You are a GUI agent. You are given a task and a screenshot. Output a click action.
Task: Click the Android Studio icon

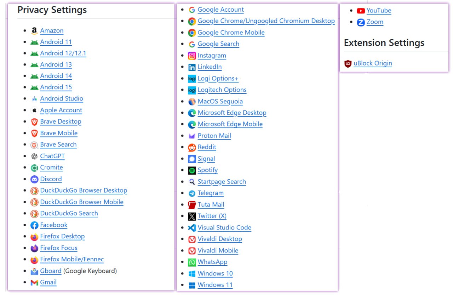click(x=34, y=99)
